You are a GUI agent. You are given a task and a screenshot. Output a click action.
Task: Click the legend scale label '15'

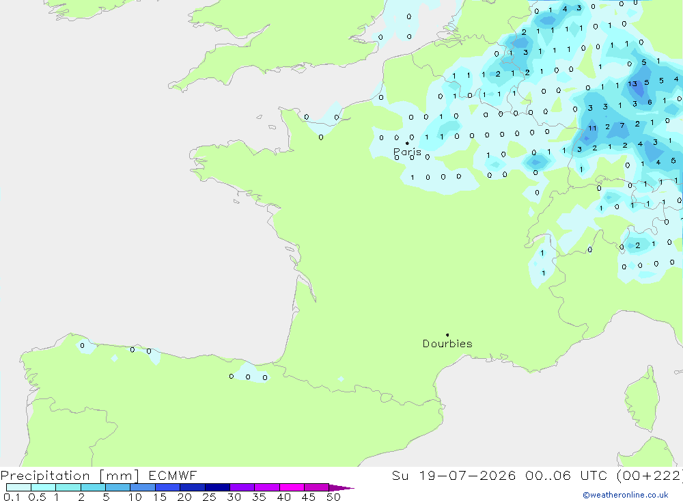(160, 497)
